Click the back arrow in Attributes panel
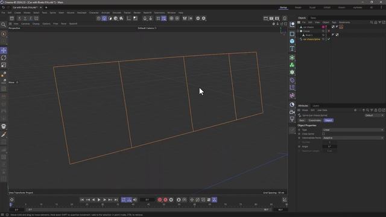This screenshot has width=386, height=217. coord(355,110)
